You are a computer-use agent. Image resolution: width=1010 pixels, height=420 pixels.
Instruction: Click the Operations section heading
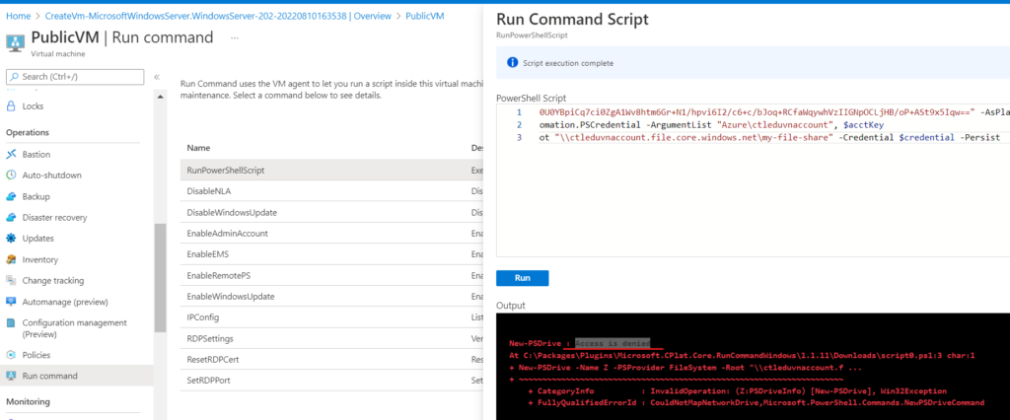tap(28, 133)
